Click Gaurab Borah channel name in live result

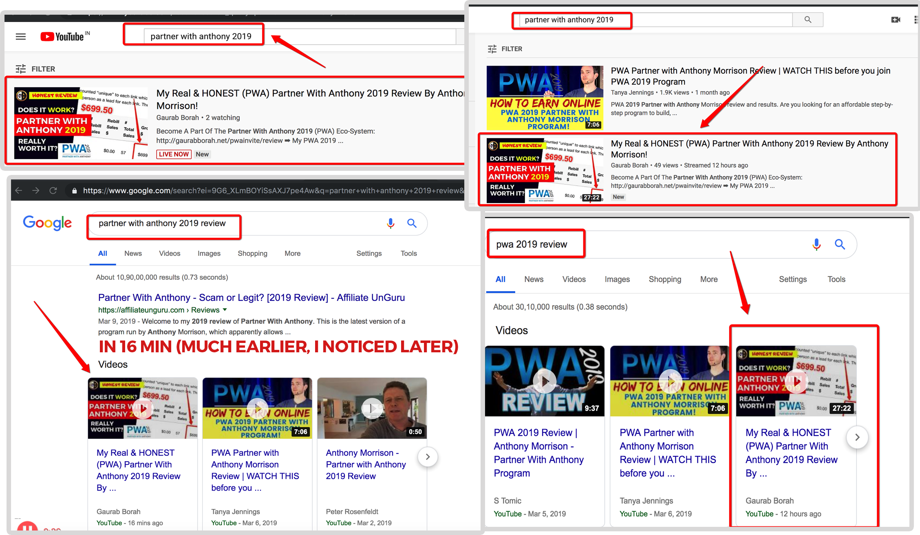pyautogui.click(x=177, y=117)
